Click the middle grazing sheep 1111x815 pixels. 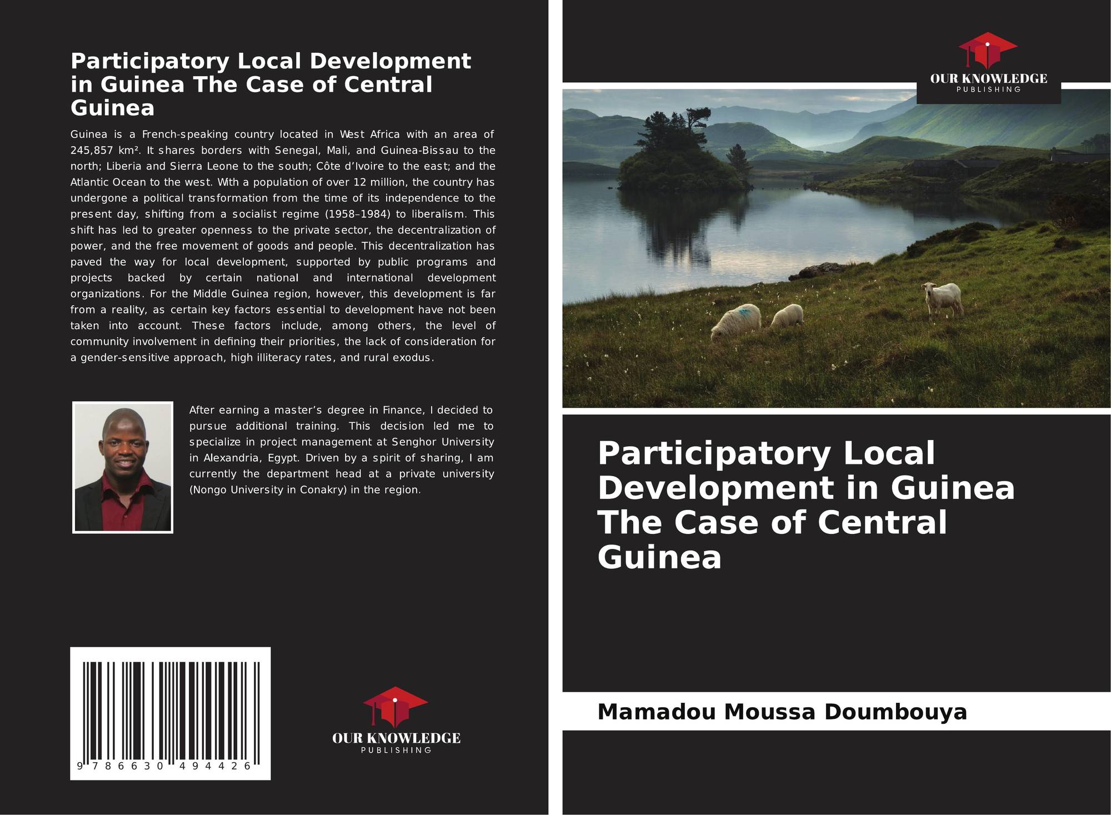(786, 316)
